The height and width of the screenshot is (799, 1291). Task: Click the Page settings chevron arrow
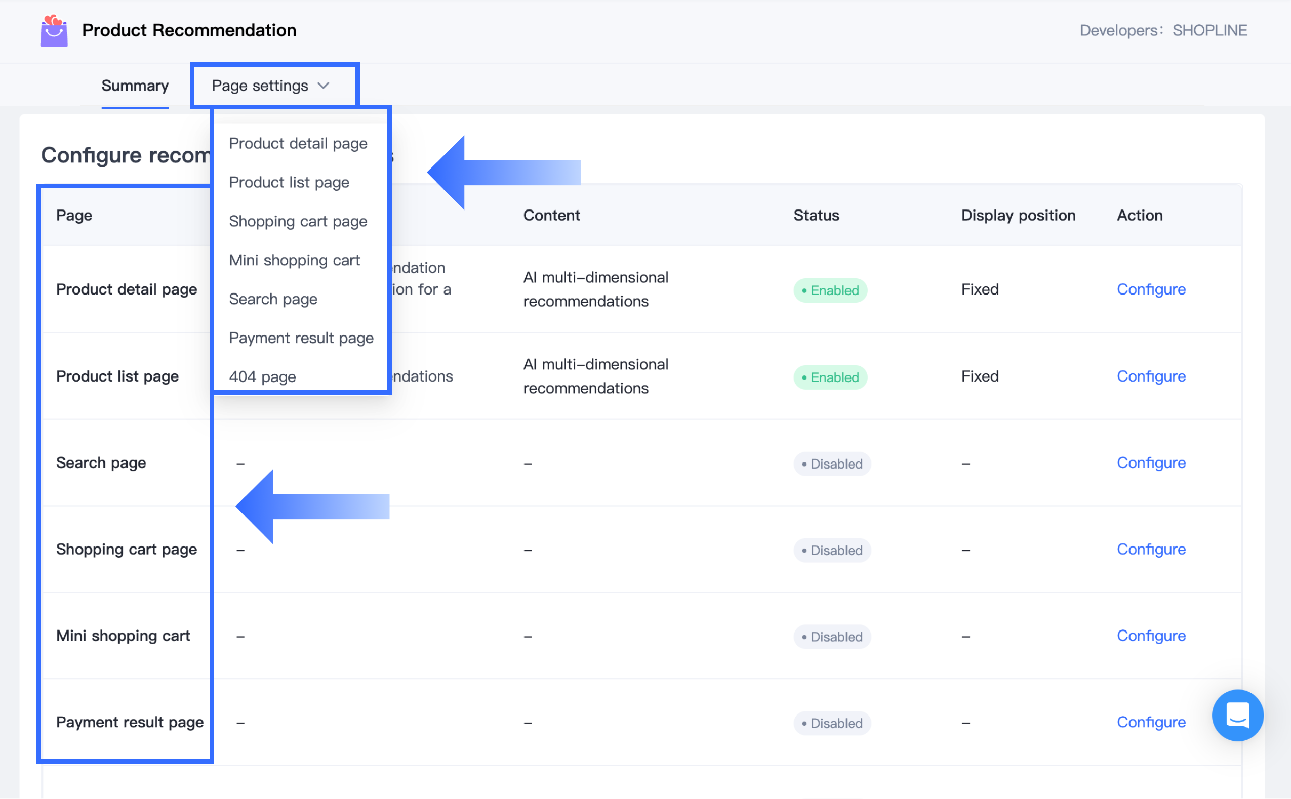tap(324, 86)
